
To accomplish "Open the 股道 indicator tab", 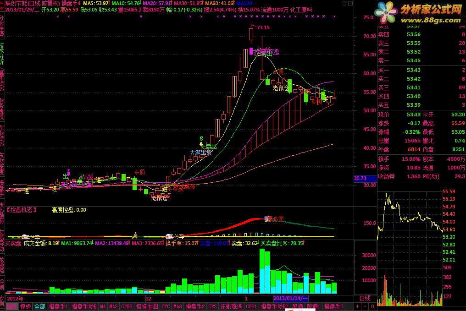I will 298,306.
